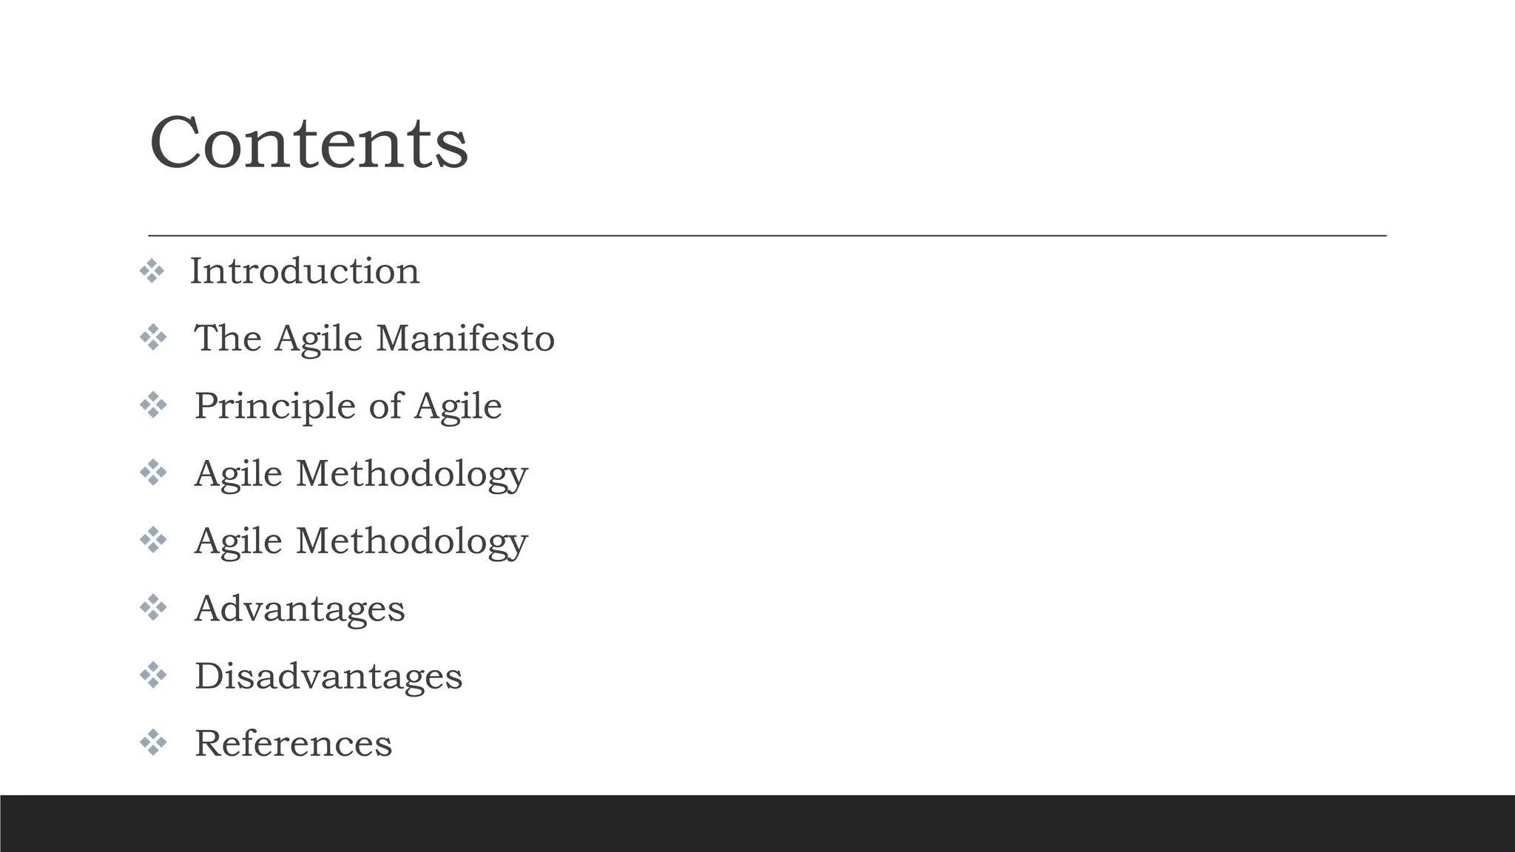Screen dimensions: 1515x852
Task: Click the dark footer bar of the slide
Action: [757, 823]
